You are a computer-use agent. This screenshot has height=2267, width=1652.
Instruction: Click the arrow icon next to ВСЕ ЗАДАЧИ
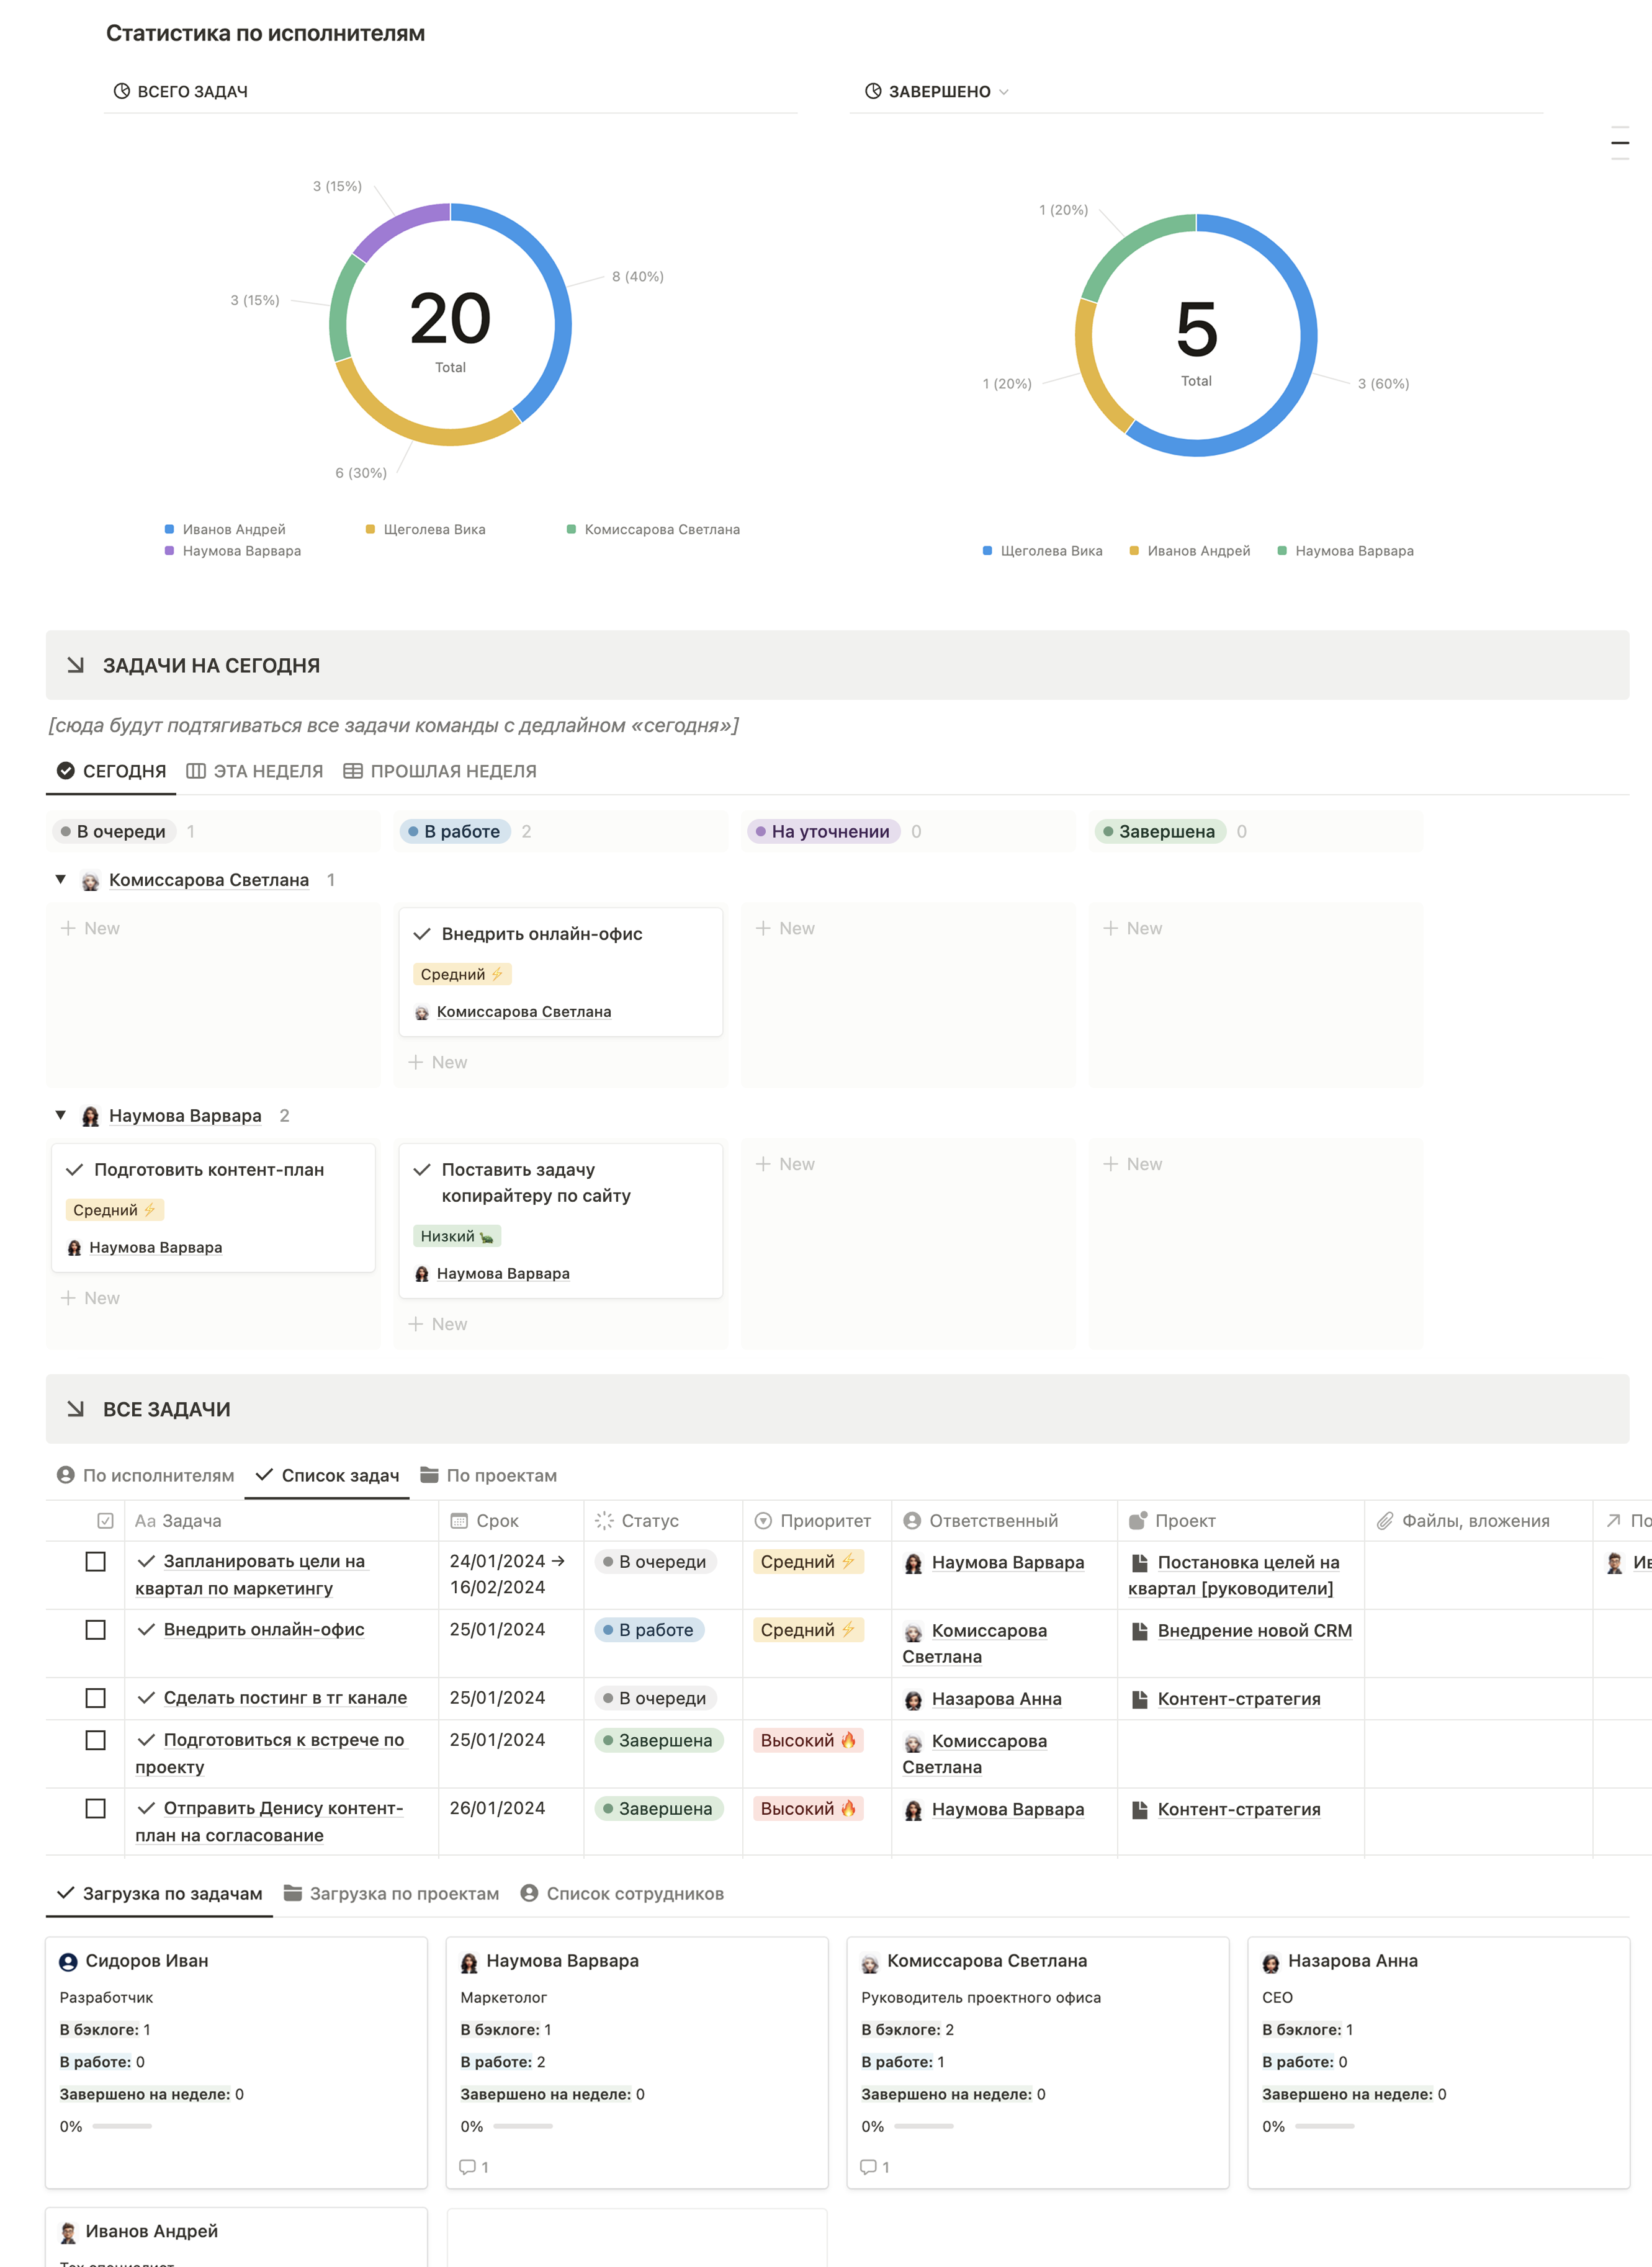76,1408
